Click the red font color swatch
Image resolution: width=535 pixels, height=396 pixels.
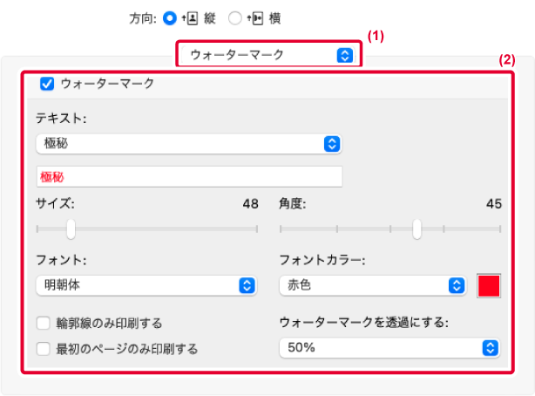pos(489,285)
